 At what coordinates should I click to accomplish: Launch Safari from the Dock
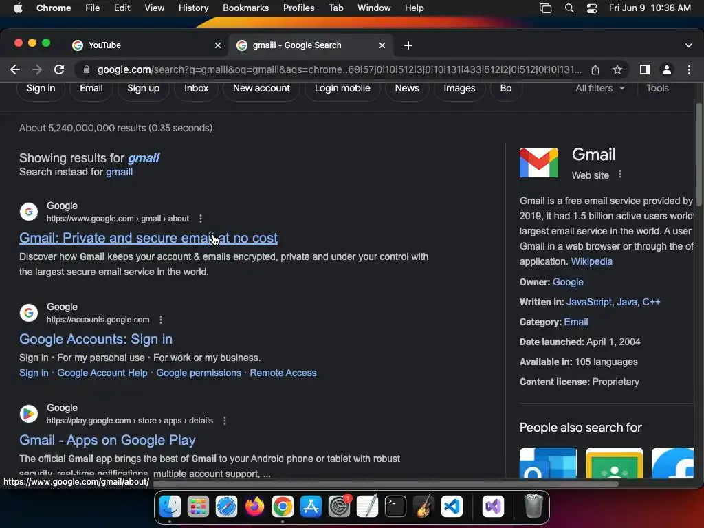(x=226, y=507)
